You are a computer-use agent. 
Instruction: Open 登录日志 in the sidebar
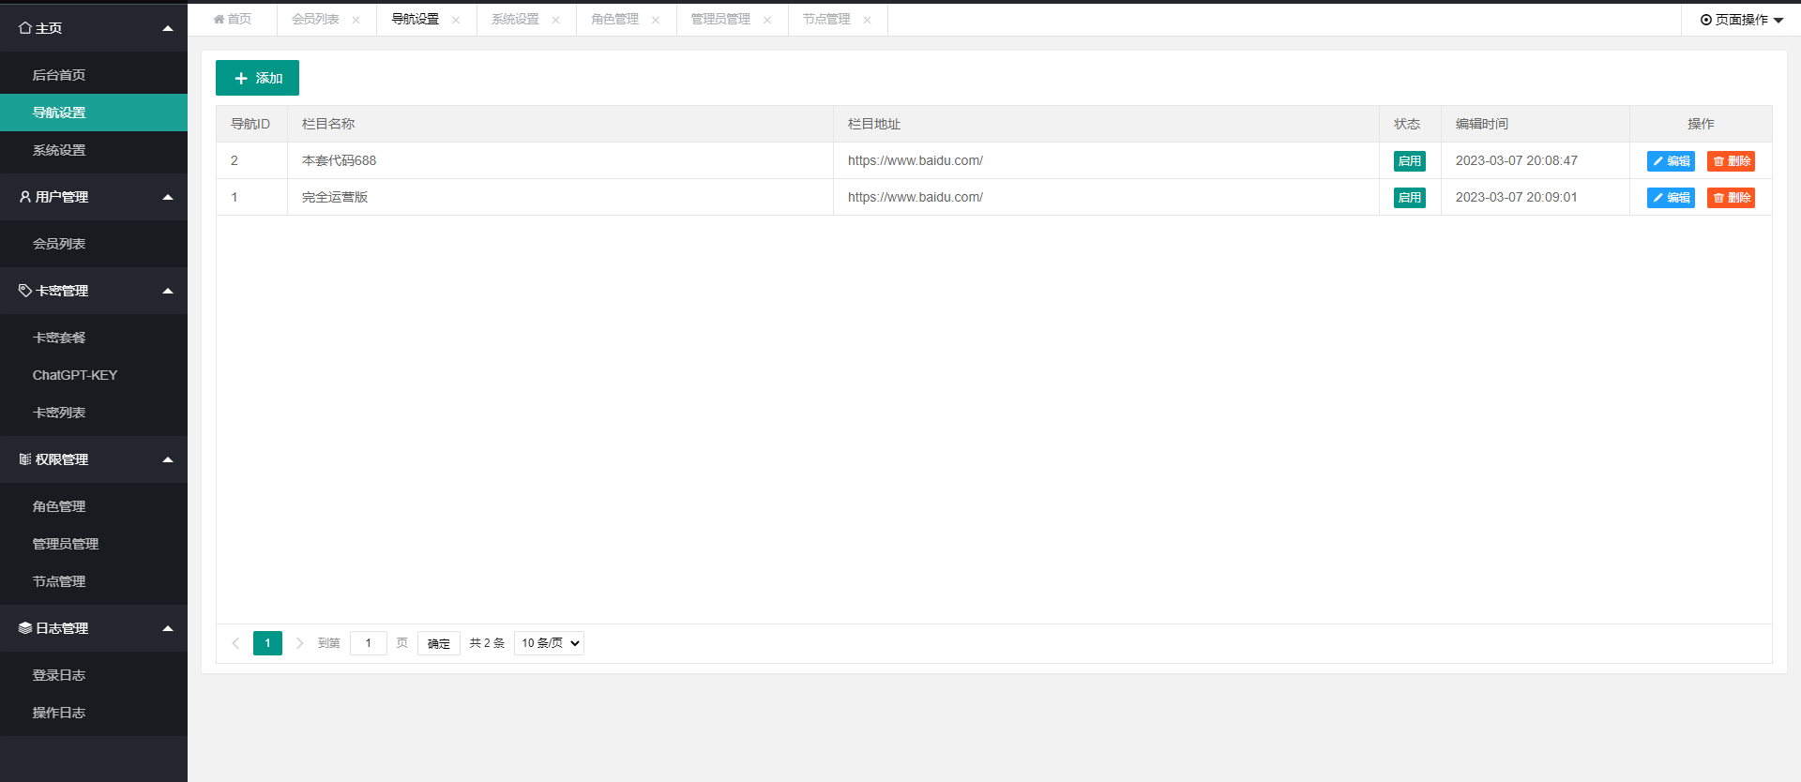click(94, 675)
